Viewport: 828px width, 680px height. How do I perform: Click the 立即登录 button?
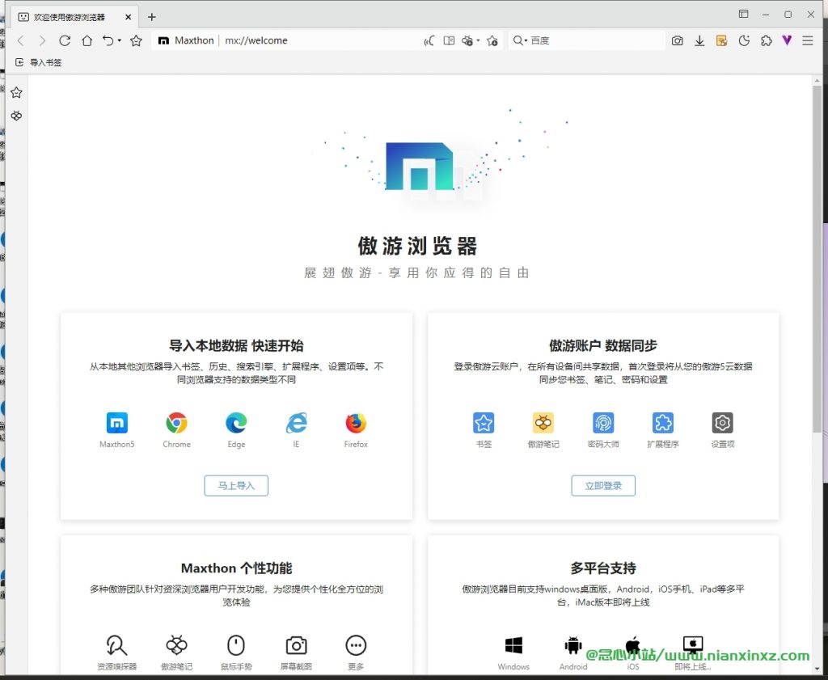(x=603, y=486)
